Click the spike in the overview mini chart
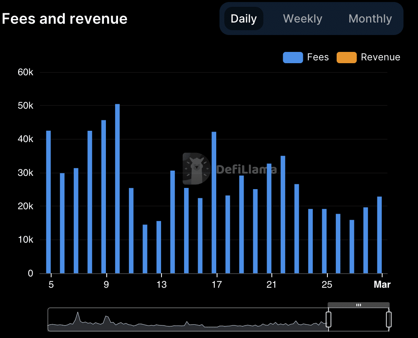The image size is (418, 338). (x=78, y=316)
